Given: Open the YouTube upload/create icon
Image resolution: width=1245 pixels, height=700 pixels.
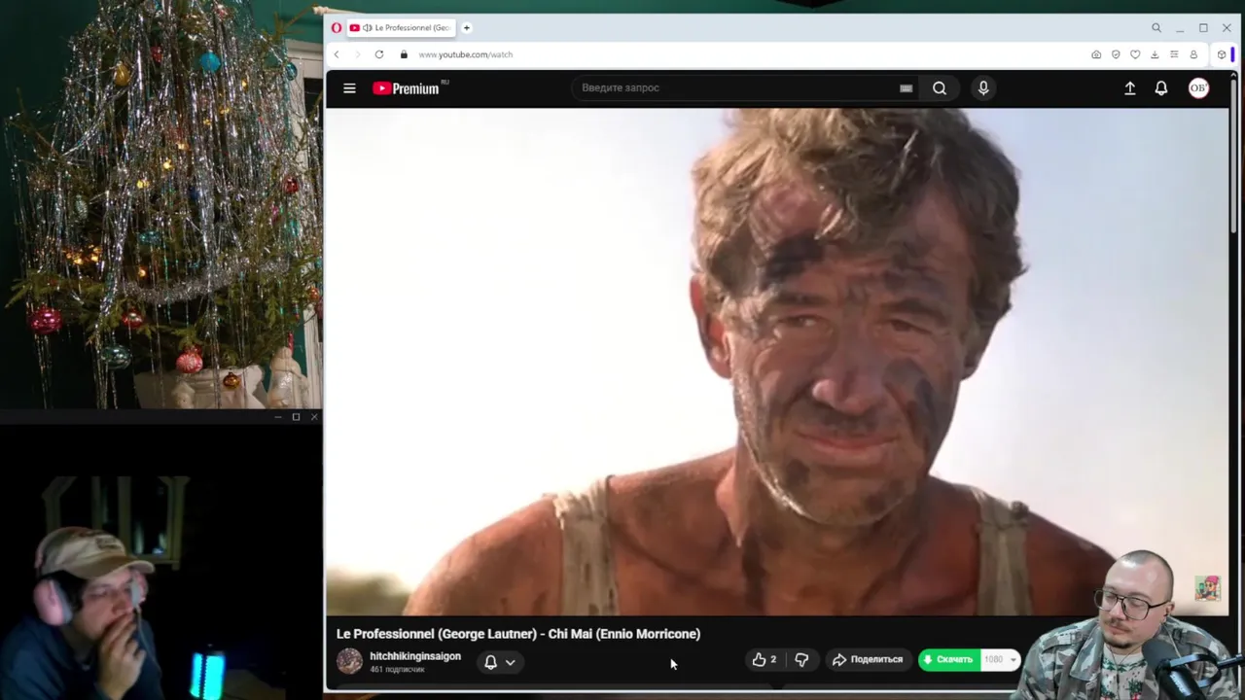Looking at the screenshot, I should pos(1130,88).
